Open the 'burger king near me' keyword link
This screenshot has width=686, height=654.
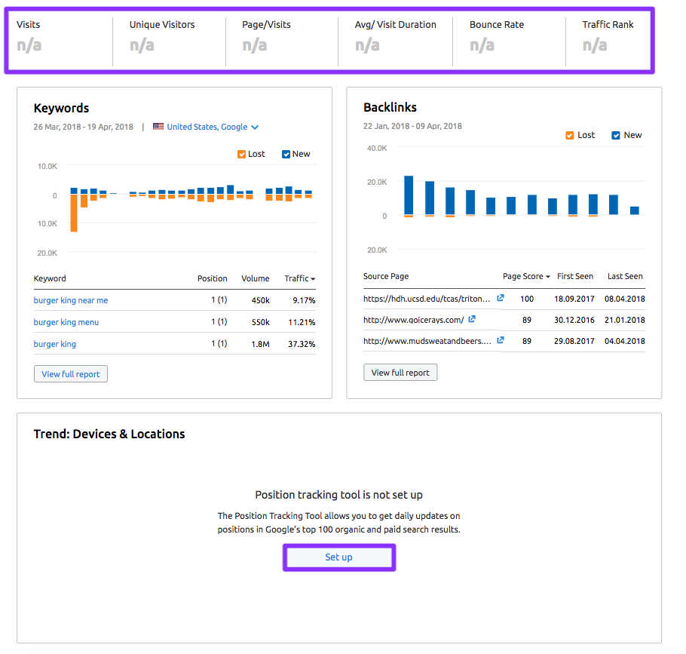(71, 300)
